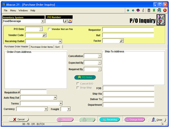
Task: Open the purple book help icon
Action: tap(138, 11)
